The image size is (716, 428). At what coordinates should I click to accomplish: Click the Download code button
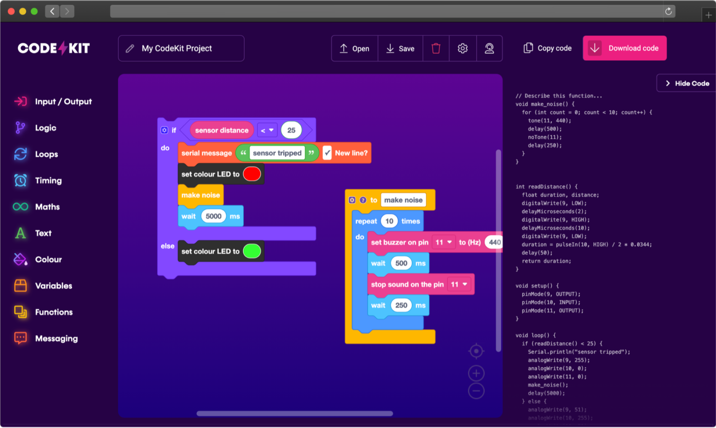click(624, 48)
